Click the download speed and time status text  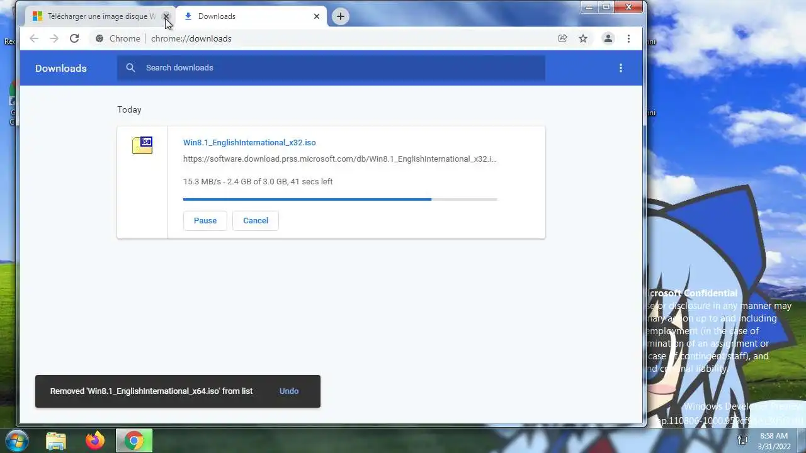click(x=258, y=181)
